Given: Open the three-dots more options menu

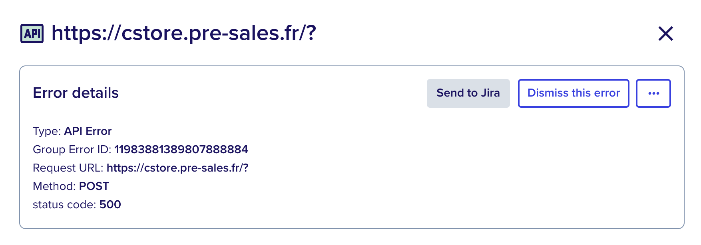Looking at the screenshot, I should (653, 93).
